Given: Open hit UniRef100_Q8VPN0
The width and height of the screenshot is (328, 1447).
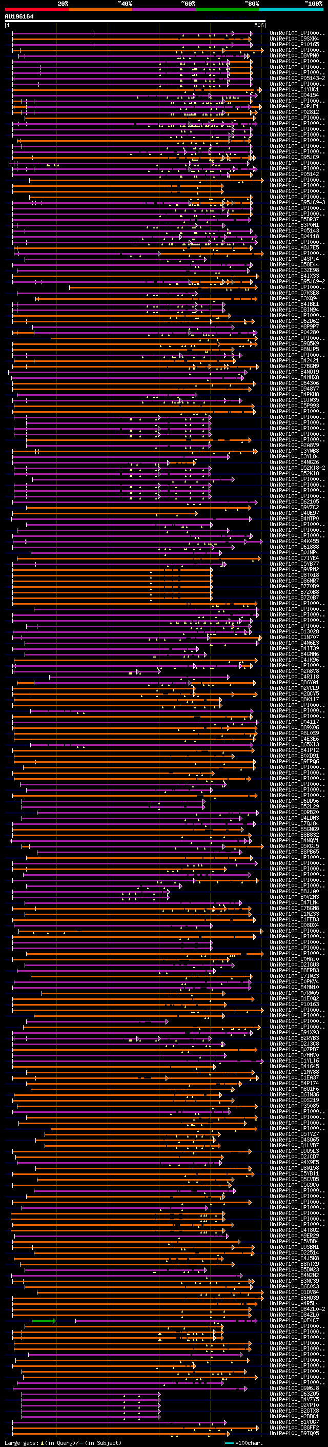Looking at the screenshot, I should pyautogui.click(x=294, y=55).
